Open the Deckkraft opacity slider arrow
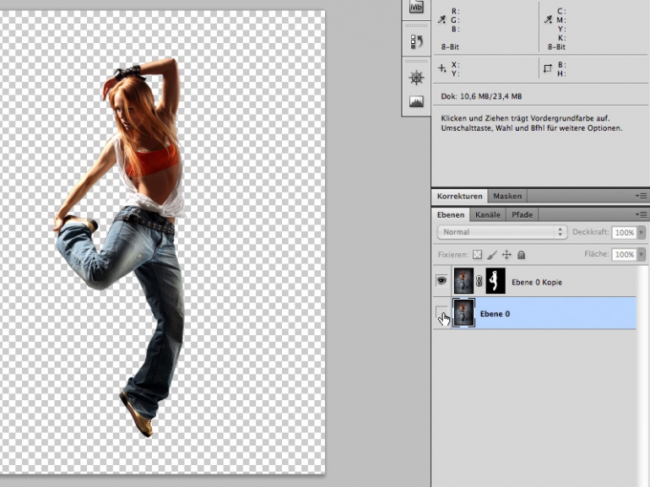The height and width of the screenshot is (487, 650). pos(642,232)
